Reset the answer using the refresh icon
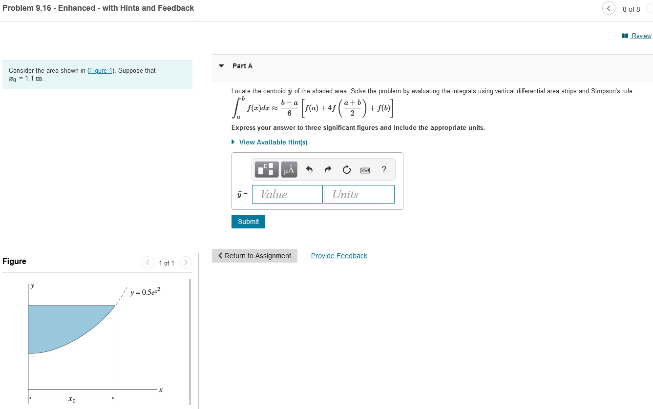This screenshot has height=409, width=653. click(346, 169)
